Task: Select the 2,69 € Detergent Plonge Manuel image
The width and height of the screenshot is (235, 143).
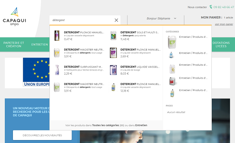Action: [113, 53]
